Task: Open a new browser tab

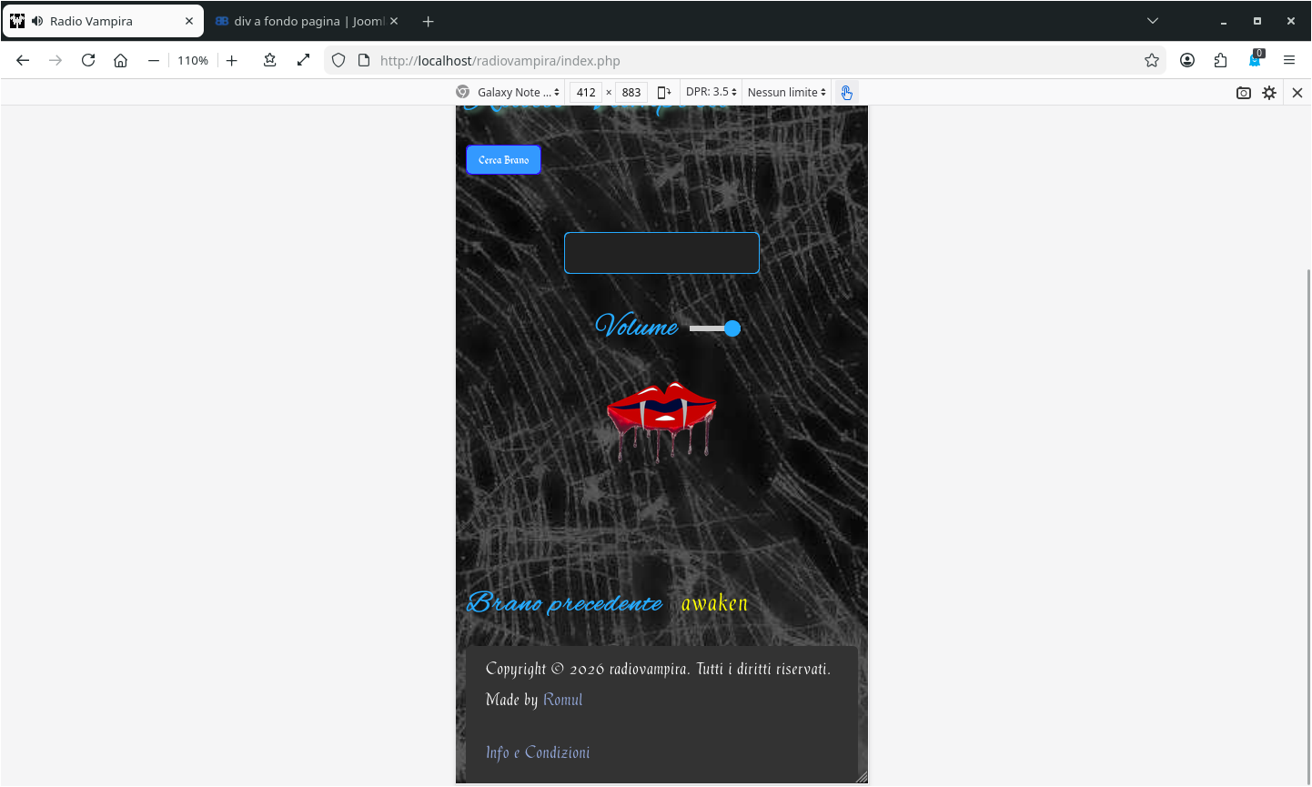Action: [429, 21]
